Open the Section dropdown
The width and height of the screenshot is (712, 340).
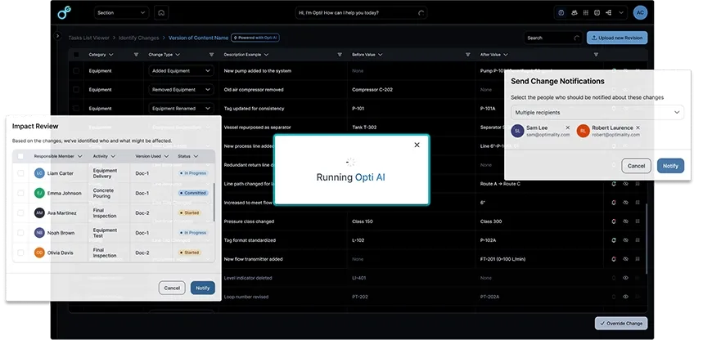point(122,13)
